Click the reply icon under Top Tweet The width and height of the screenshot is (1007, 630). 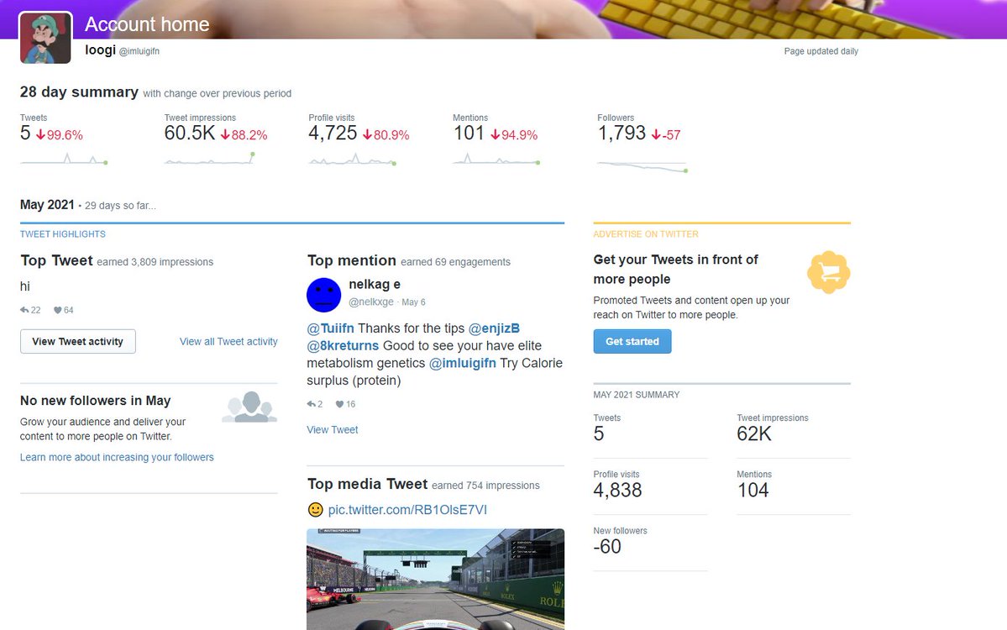coord(24,310)
